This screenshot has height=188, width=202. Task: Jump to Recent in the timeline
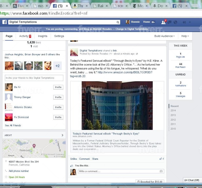coord(174,106)
